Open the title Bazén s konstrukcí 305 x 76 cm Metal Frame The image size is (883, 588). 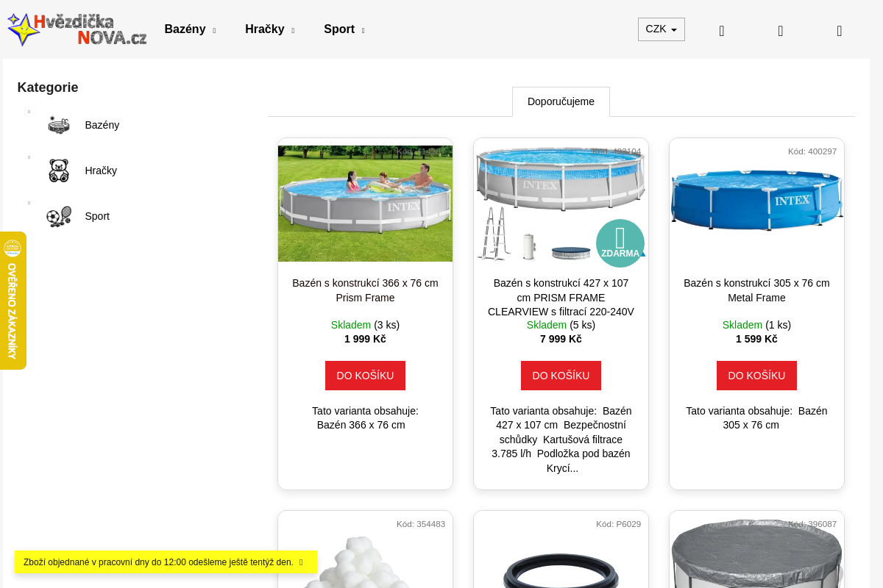pos(756,290)
